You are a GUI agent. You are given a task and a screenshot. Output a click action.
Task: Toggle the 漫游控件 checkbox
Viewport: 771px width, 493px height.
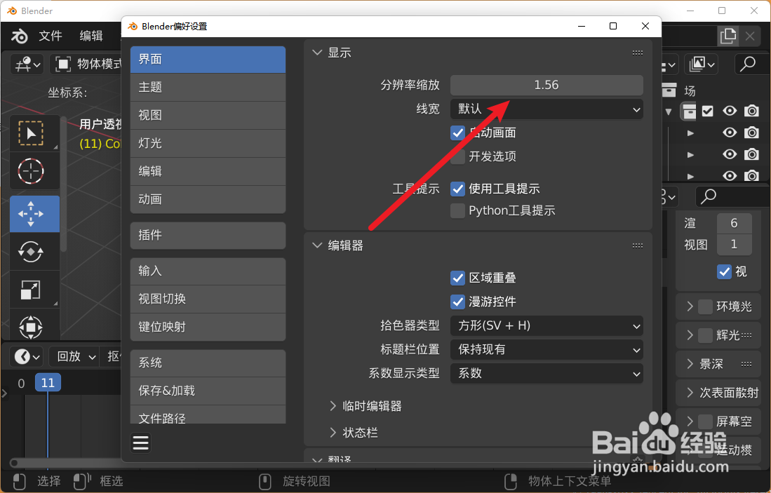[458, 302]
